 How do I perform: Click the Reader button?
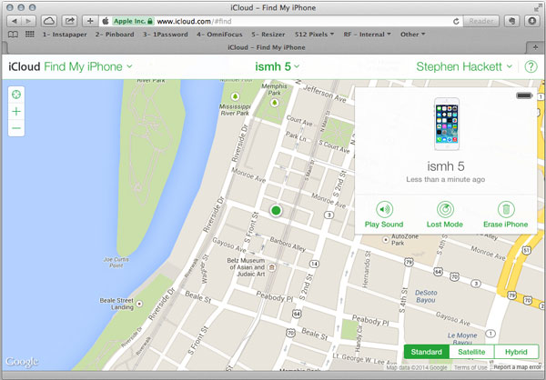pyautogui.click(x=480, y=21)
